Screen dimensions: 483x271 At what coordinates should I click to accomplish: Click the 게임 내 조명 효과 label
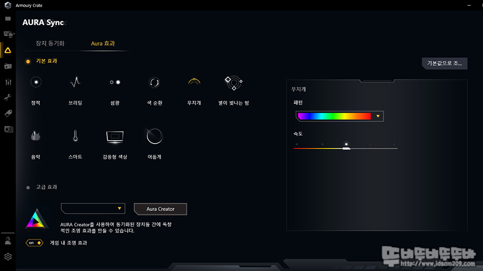(68, 243)
